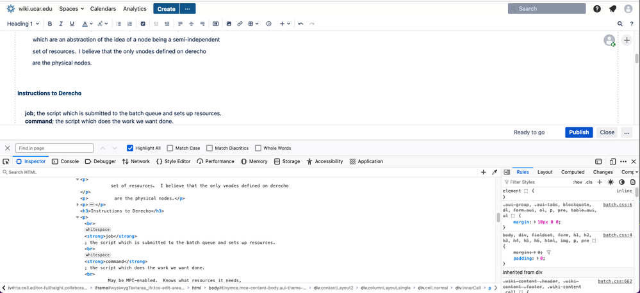Outdent the current paragraph

coord(156,24)
